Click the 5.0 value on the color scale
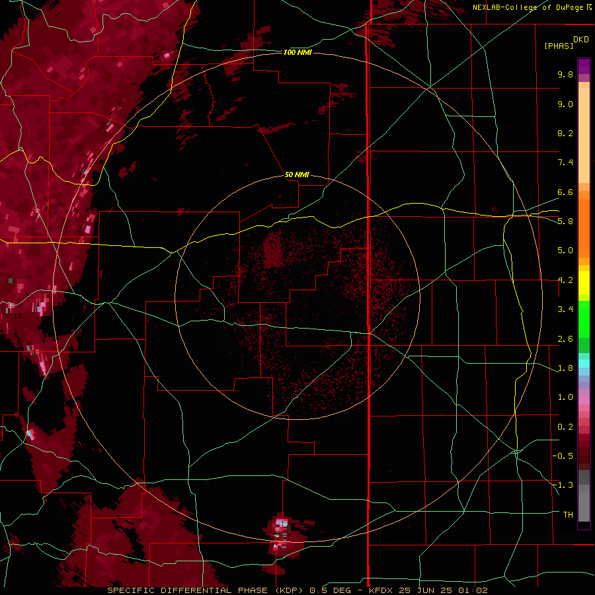The image size is (595, 595). (x=565, y=251)
